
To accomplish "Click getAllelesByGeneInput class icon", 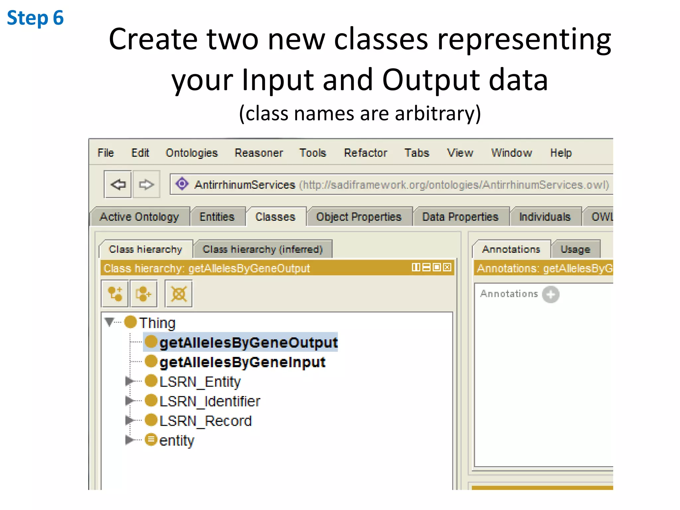I will click(151, 361).
